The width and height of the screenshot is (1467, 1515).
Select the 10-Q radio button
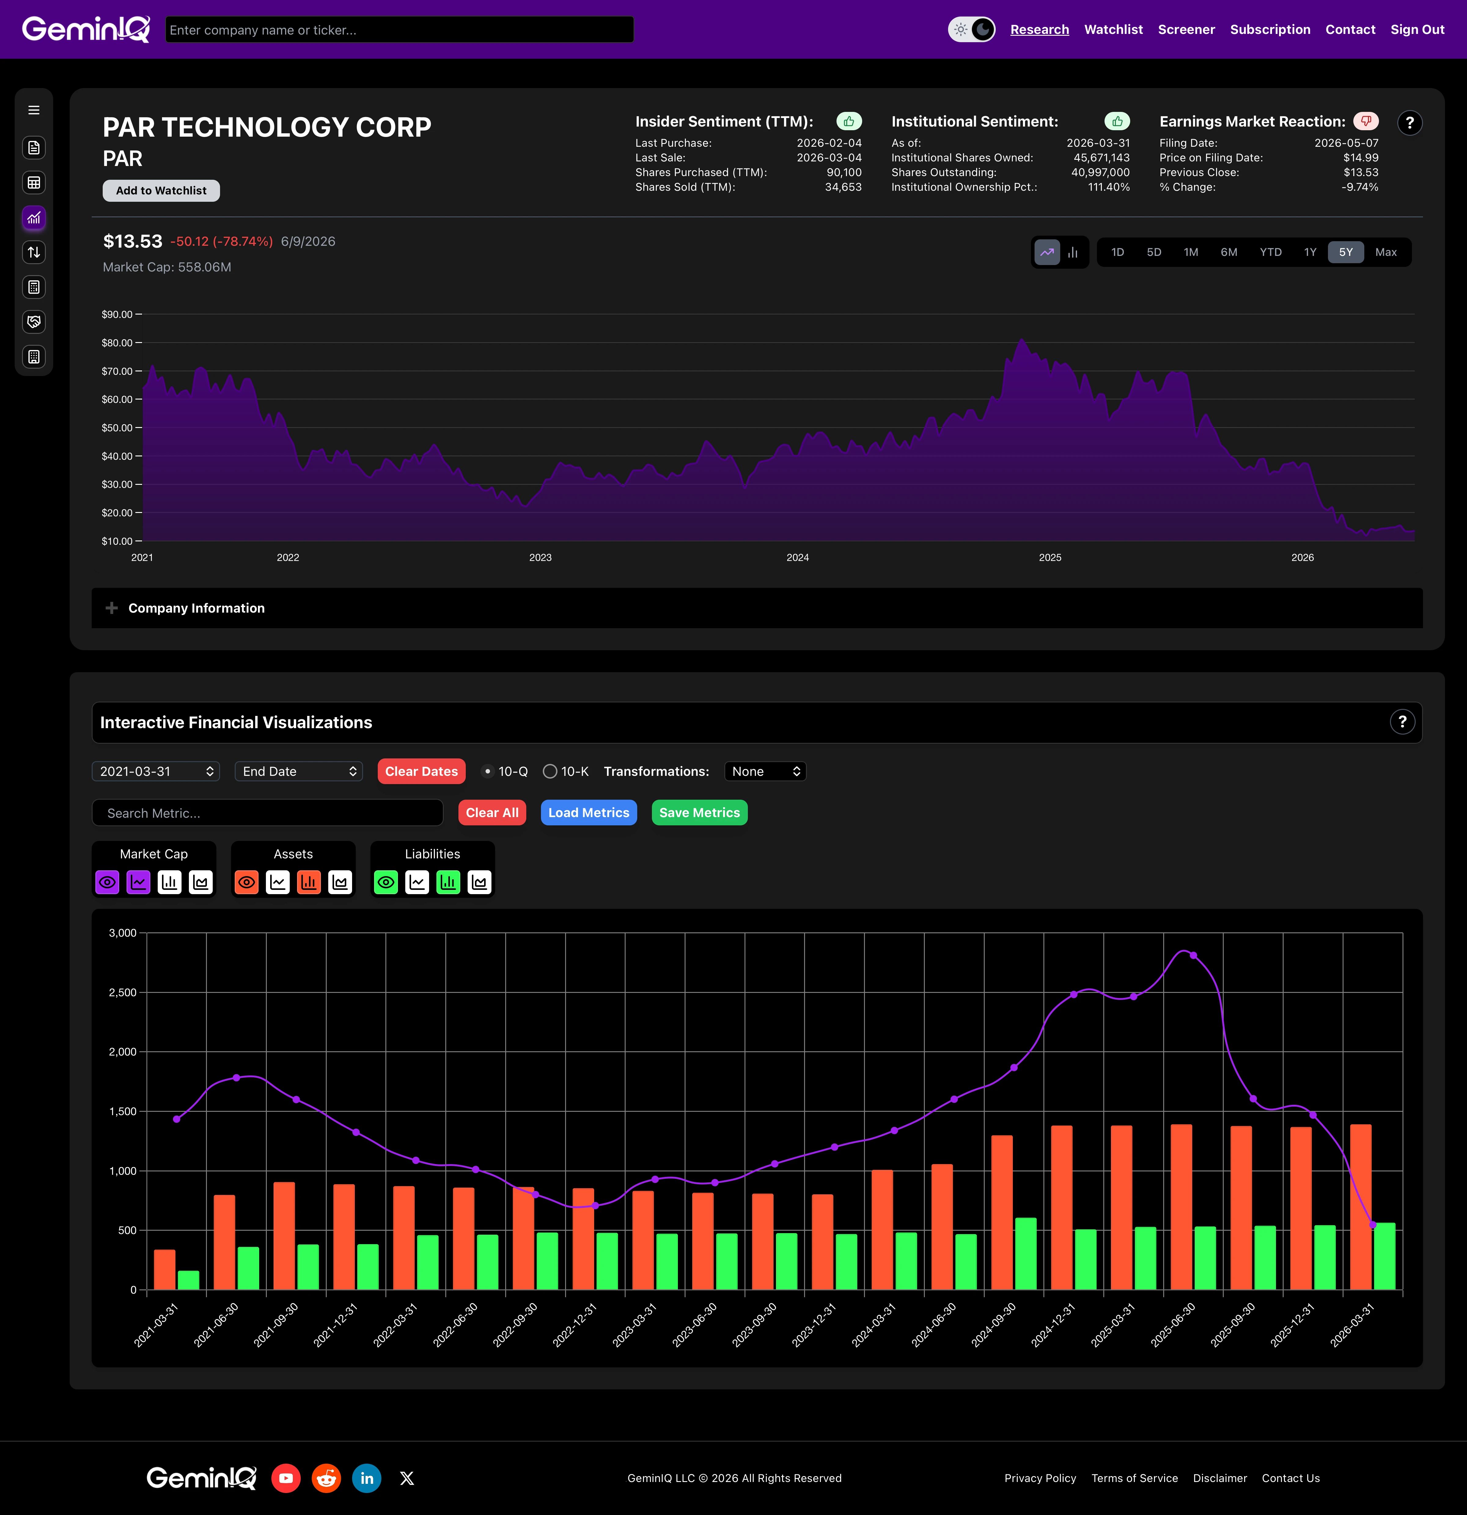click(x=488, y=772)
